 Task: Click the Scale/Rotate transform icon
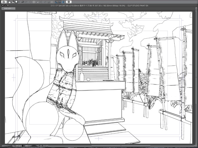click(41, 2)
